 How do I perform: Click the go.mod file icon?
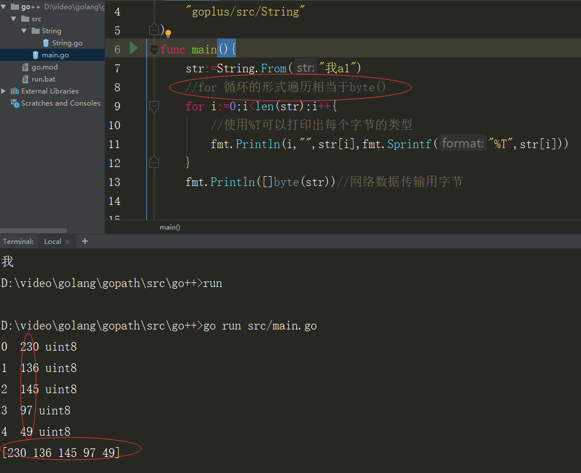click(x=25, y=67)
